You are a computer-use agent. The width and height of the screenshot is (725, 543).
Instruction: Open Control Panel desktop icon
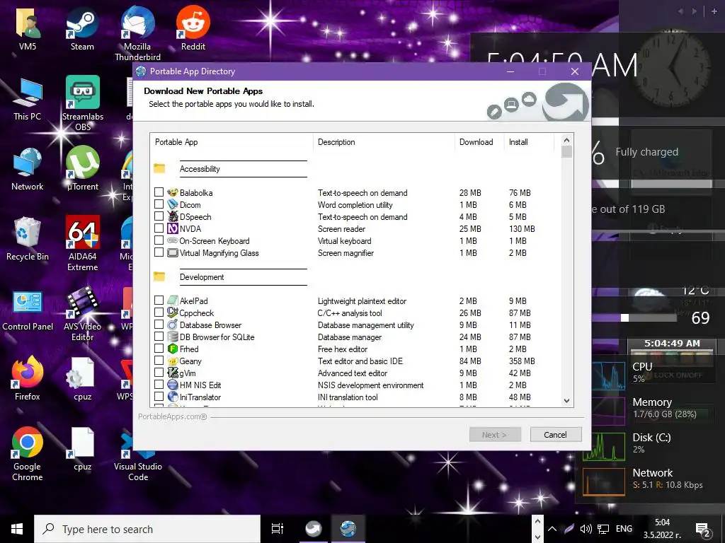28,310
